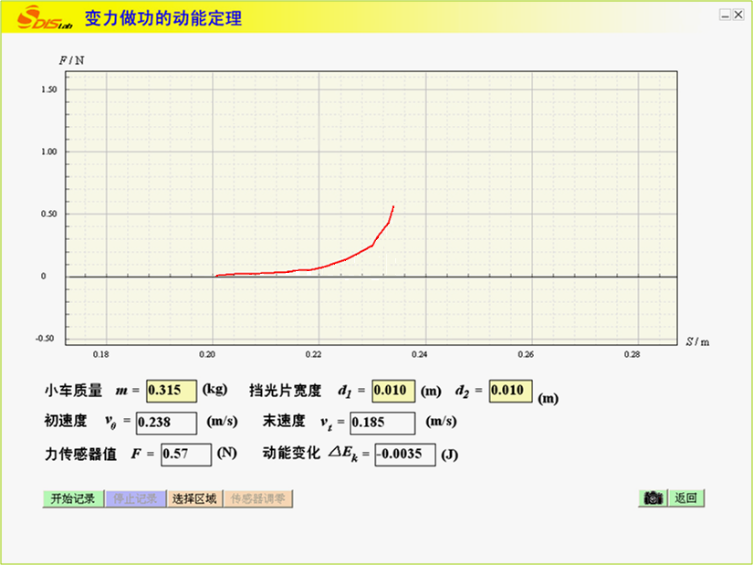Select the cart mass m field
Screen dimensions: 753x565
(x=172, y=391)
